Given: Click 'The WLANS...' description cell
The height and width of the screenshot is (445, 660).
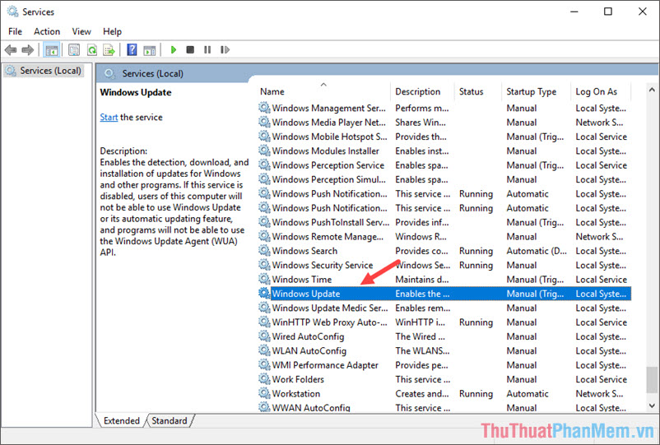Looking at the screenshot, I should [422, 350].
